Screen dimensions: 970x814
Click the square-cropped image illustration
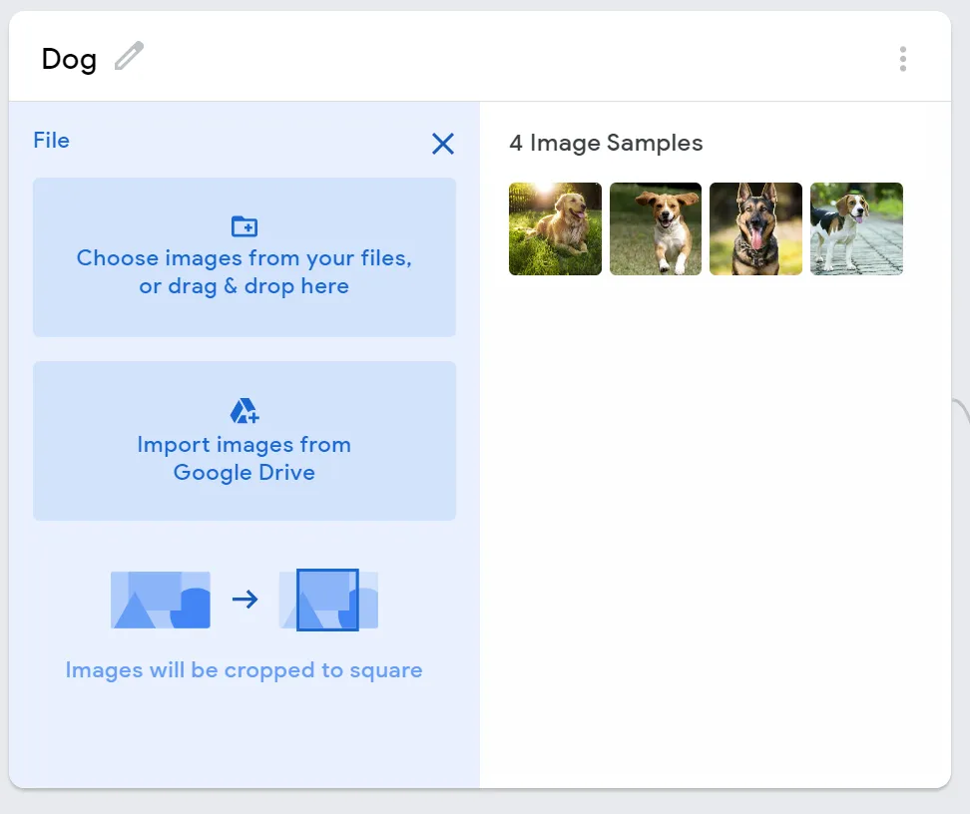[x=328, y=600]
